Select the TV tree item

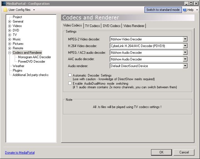click(x=15, y=35)
